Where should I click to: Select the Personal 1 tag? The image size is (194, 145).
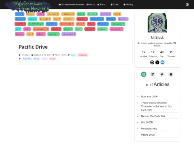pyautogui.click(x=103, y=24)
